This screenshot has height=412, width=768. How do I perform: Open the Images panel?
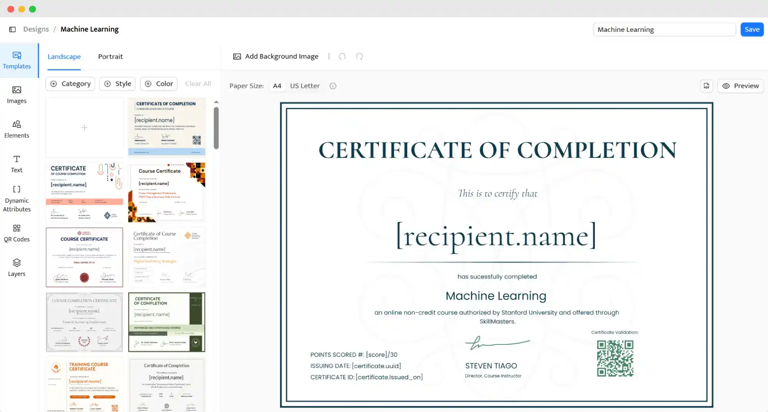click(17, 94)
